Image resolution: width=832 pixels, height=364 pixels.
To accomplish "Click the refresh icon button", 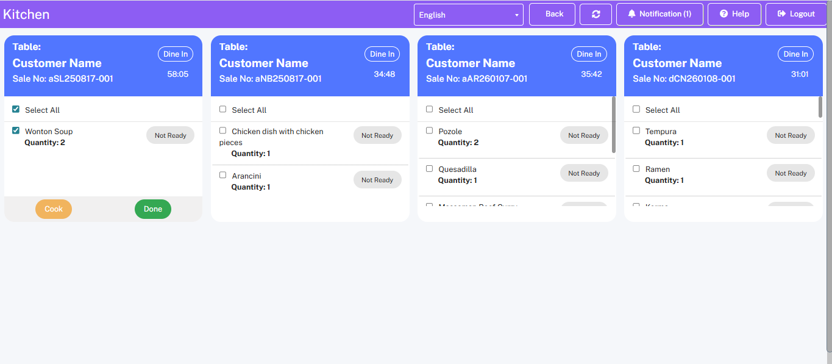I will (596, 14).
